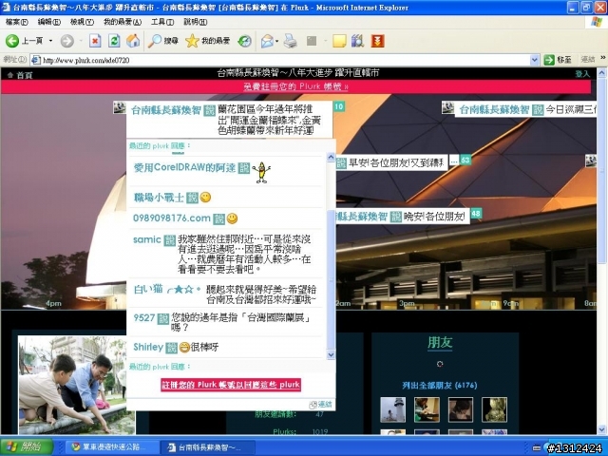
Task: Open the 檔案(F) menu
Action: pyautogui.click(x=17, y=22)
